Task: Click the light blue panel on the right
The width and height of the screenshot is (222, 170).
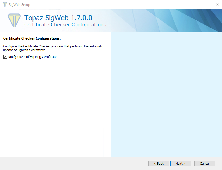Action: coord(166,94)
